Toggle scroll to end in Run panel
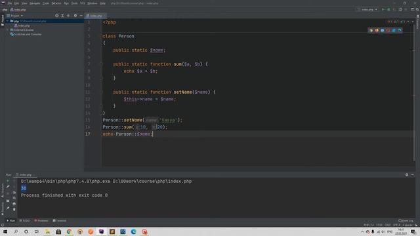This screenshot has height=236, width=420. pyautogui.click(x=14, y=198)
